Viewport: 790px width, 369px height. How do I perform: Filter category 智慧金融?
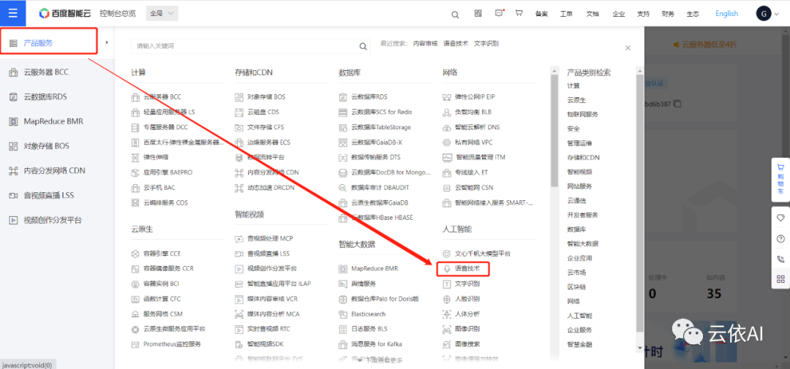point(580,345)
